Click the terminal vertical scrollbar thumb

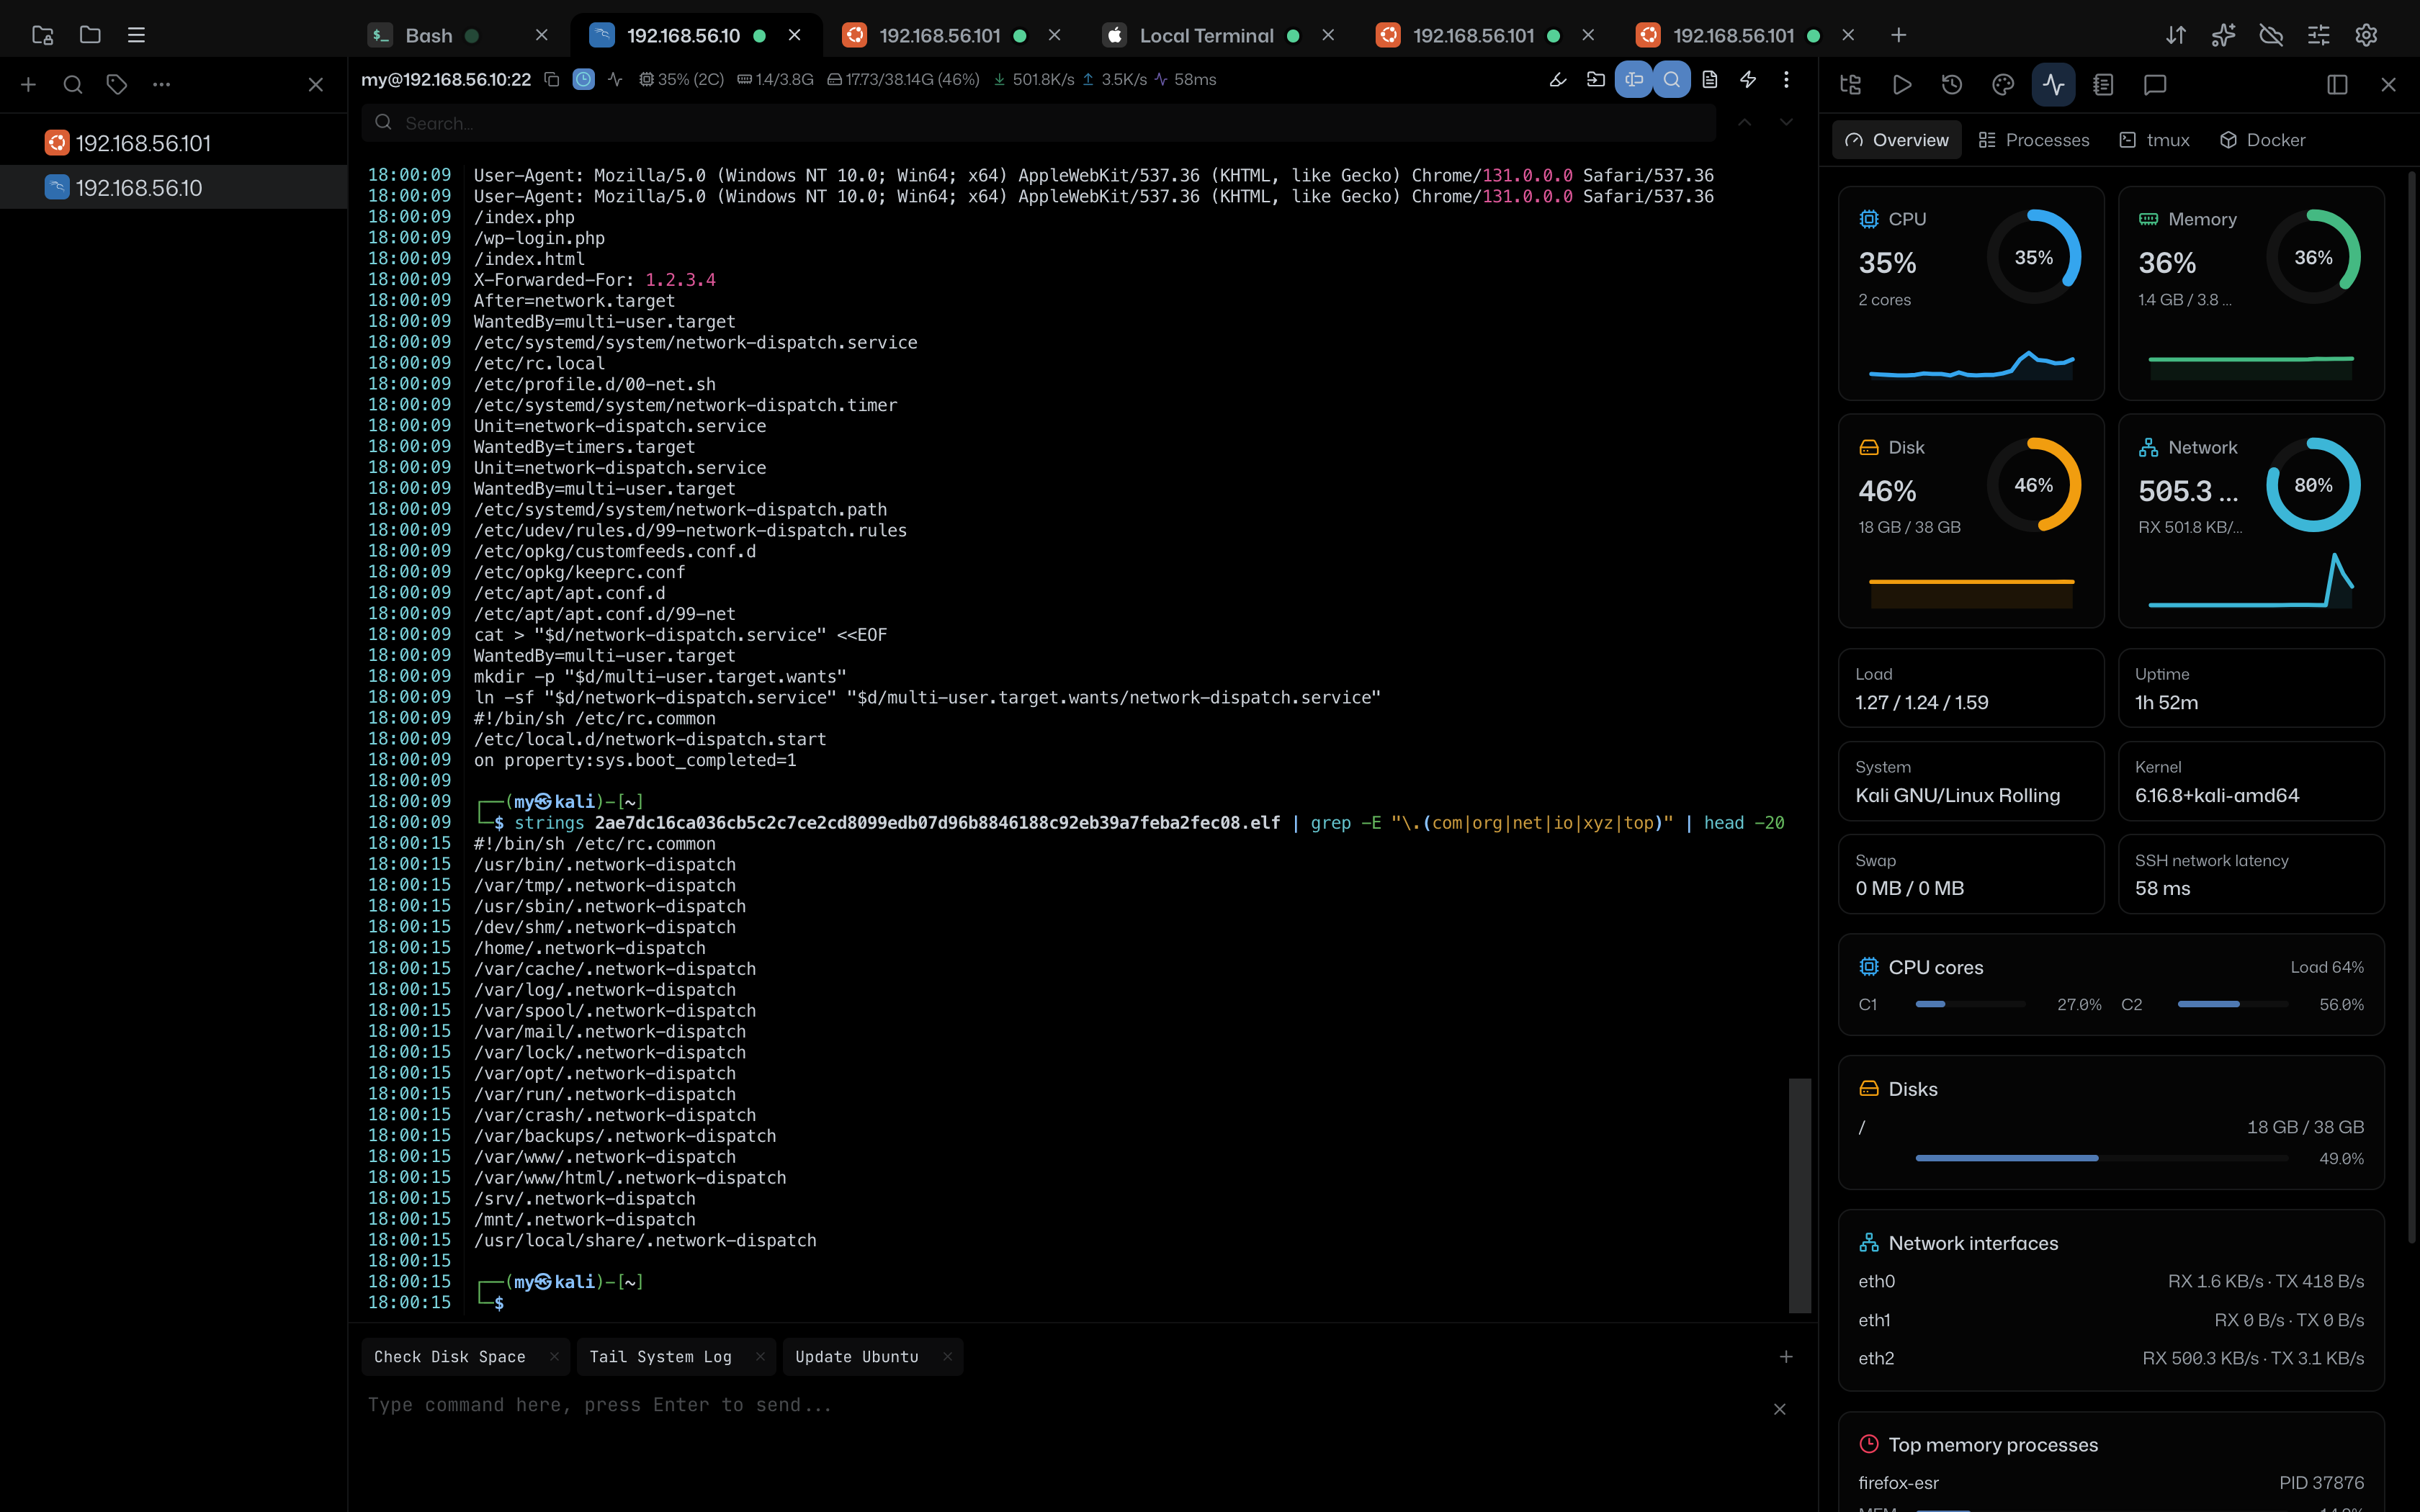click(1799, 1195)
